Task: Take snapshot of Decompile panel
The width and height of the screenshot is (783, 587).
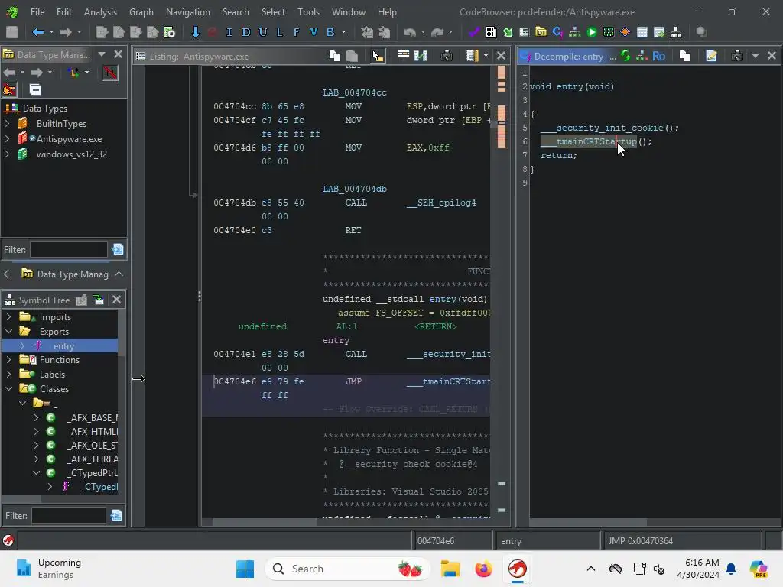Action: tap(737, 56)
